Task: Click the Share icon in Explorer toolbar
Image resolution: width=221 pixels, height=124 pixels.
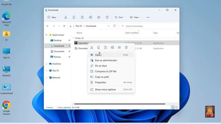Action: point(99,17)
